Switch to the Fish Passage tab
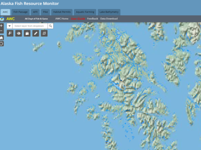Viewport: 201px width, 150px height. (21, 12)
